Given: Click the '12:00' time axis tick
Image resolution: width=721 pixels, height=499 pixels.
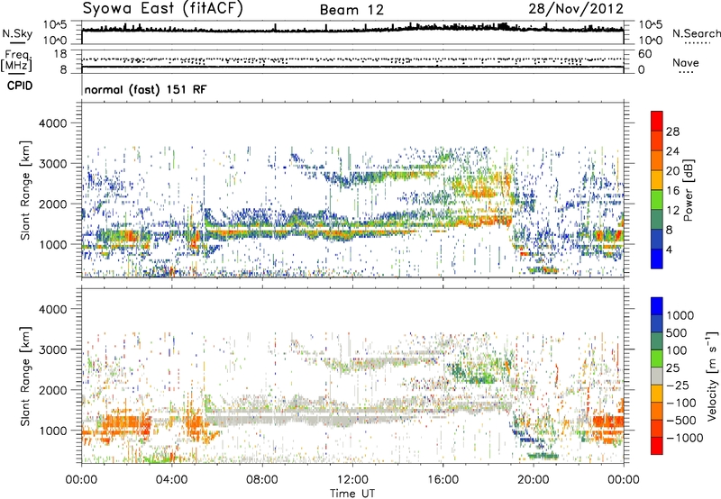Looking at the screenshot, I should pyautogui.click(x=352, y=480).
